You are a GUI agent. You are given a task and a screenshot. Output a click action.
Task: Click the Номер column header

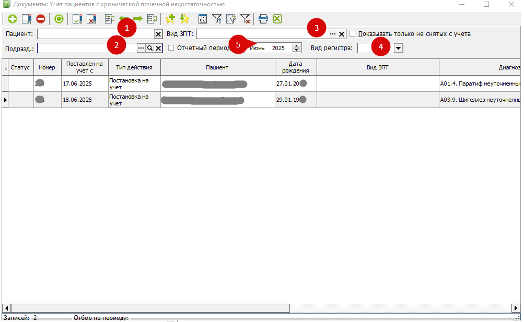(47, 67)
